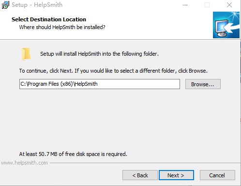Click the disabled maximize button

[207, 5]
